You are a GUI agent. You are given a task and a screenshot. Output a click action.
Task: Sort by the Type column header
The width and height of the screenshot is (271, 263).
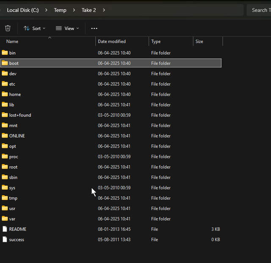[171, 42]
